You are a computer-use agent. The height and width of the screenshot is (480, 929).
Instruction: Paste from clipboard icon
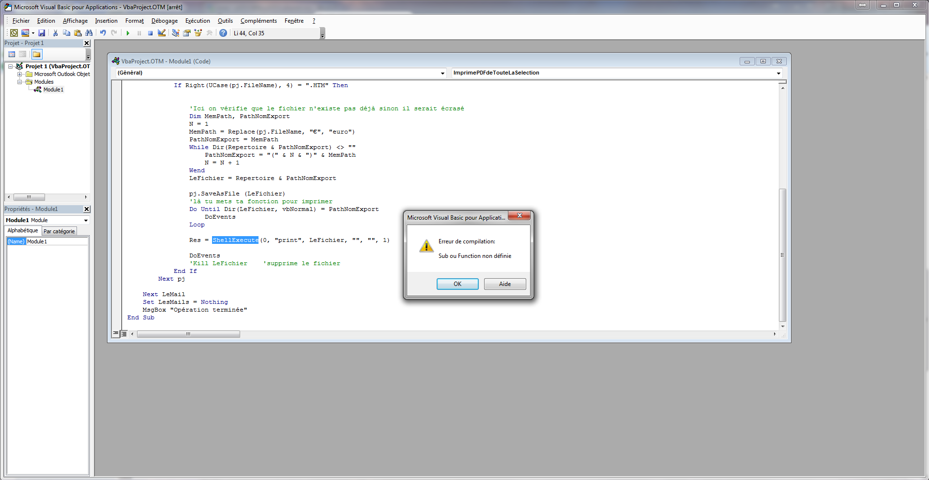tap(77, 33)
